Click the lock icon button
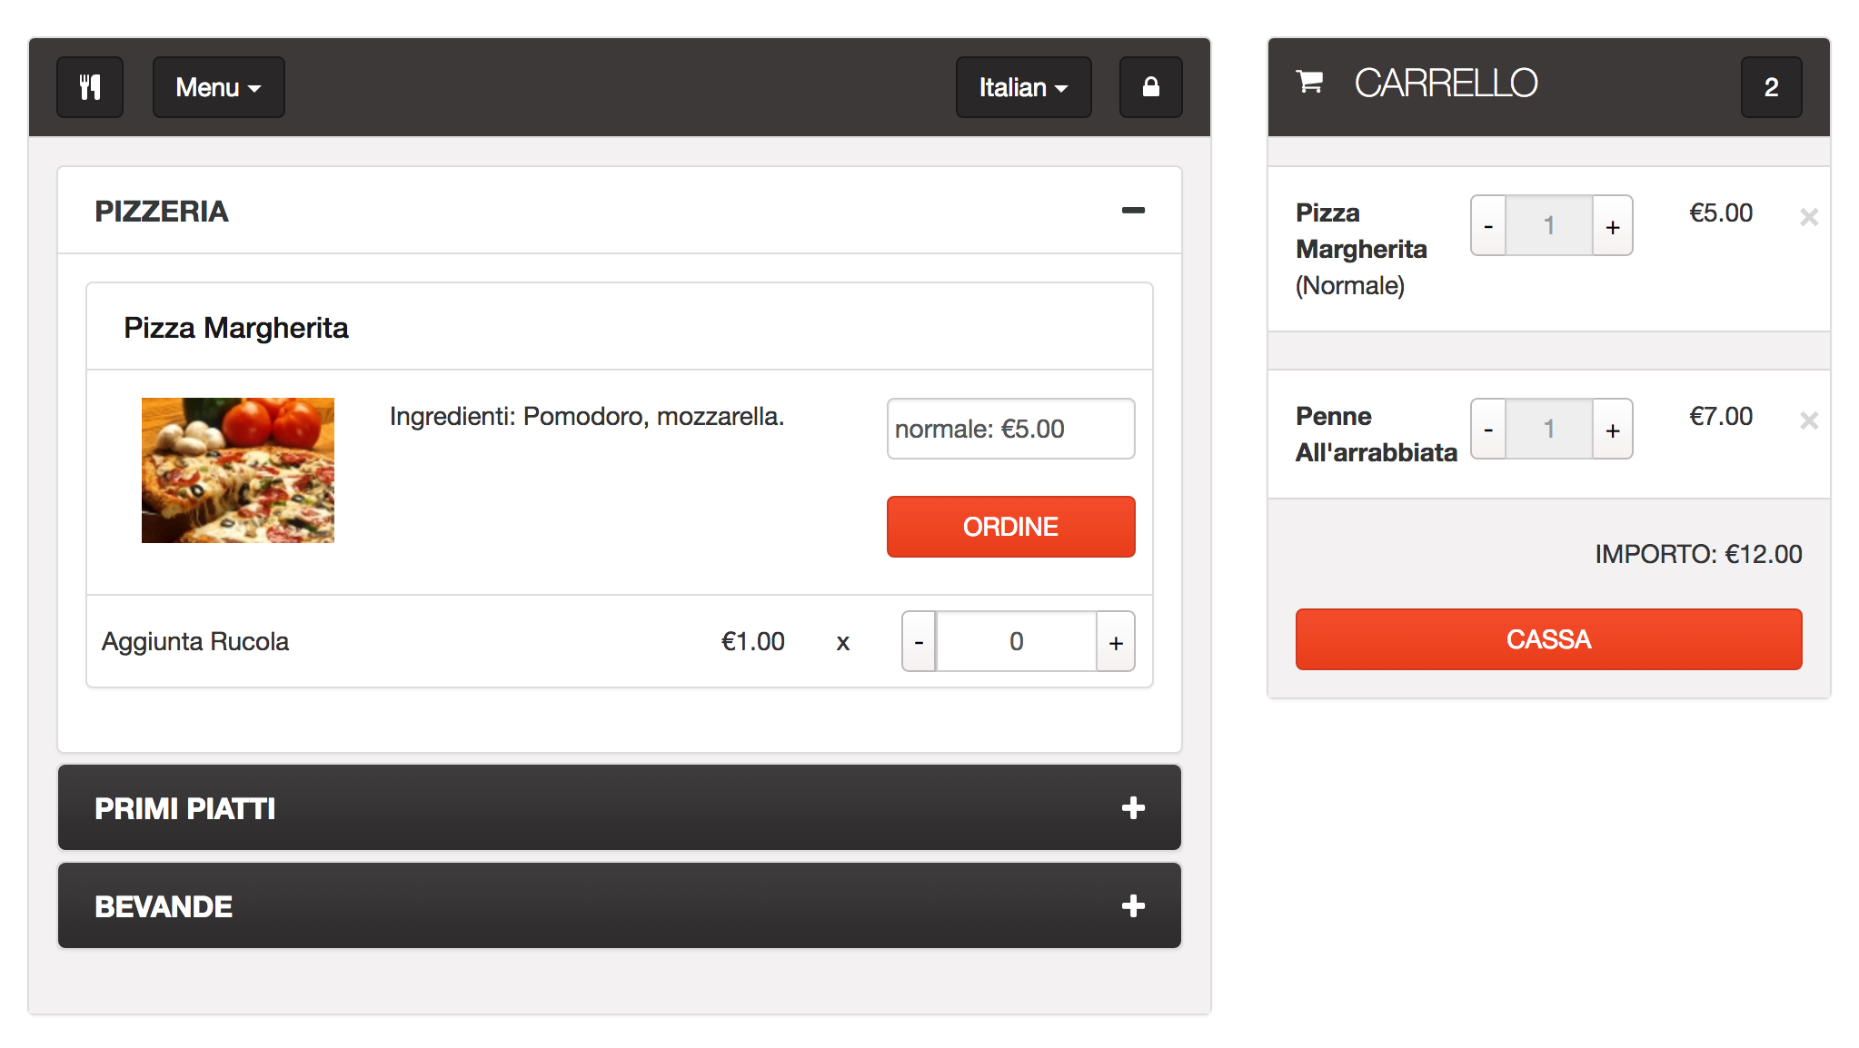Viewport: 1859px width, 1048px height. click(x=1150, y=87)
